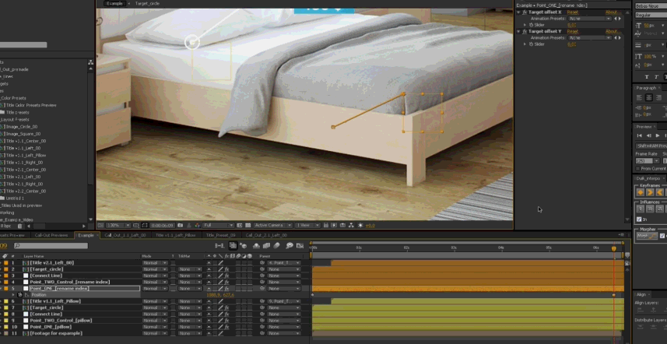Click the orange color label of layer 3
This screenshot has width=667, height=344.
pyautogui.click(x=6, y=276)
